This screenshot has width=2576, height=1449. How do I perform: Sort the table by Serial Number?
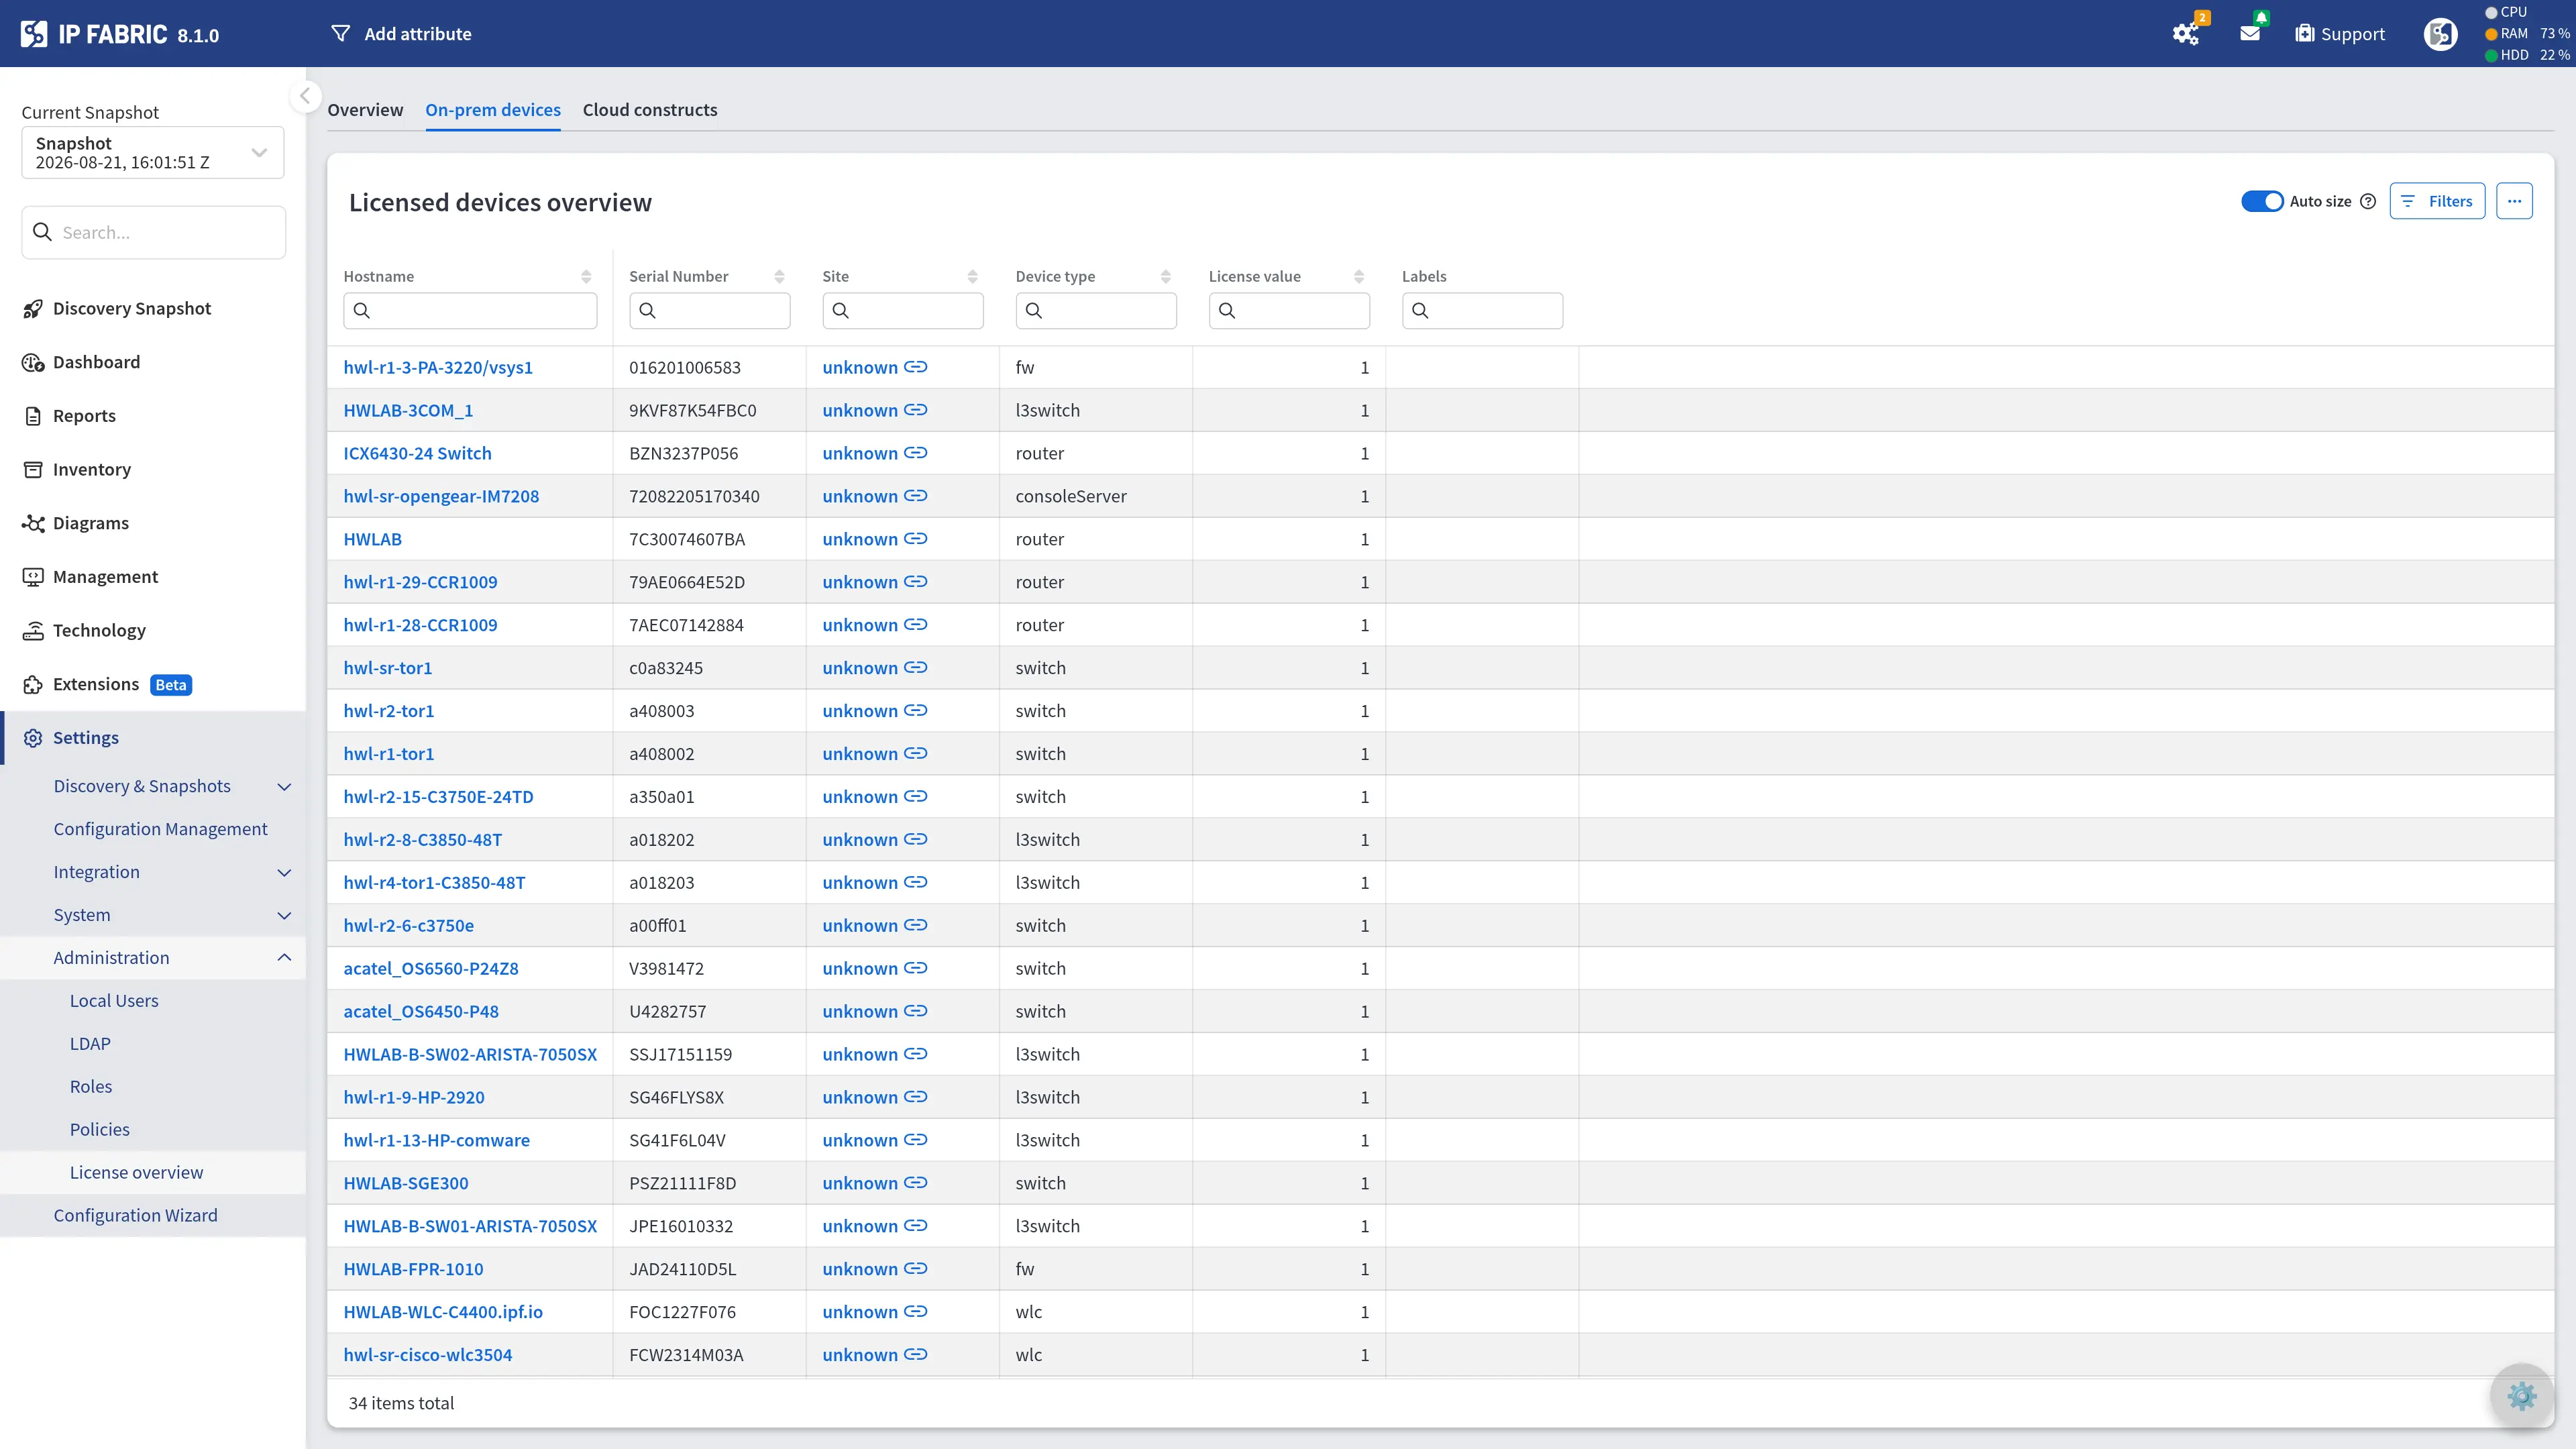(x=779, y=277)
